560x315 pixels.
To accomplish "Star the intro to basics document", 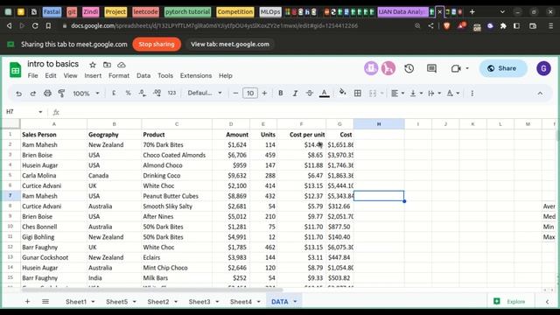I will pyautogui.click(x=93, y=65).
